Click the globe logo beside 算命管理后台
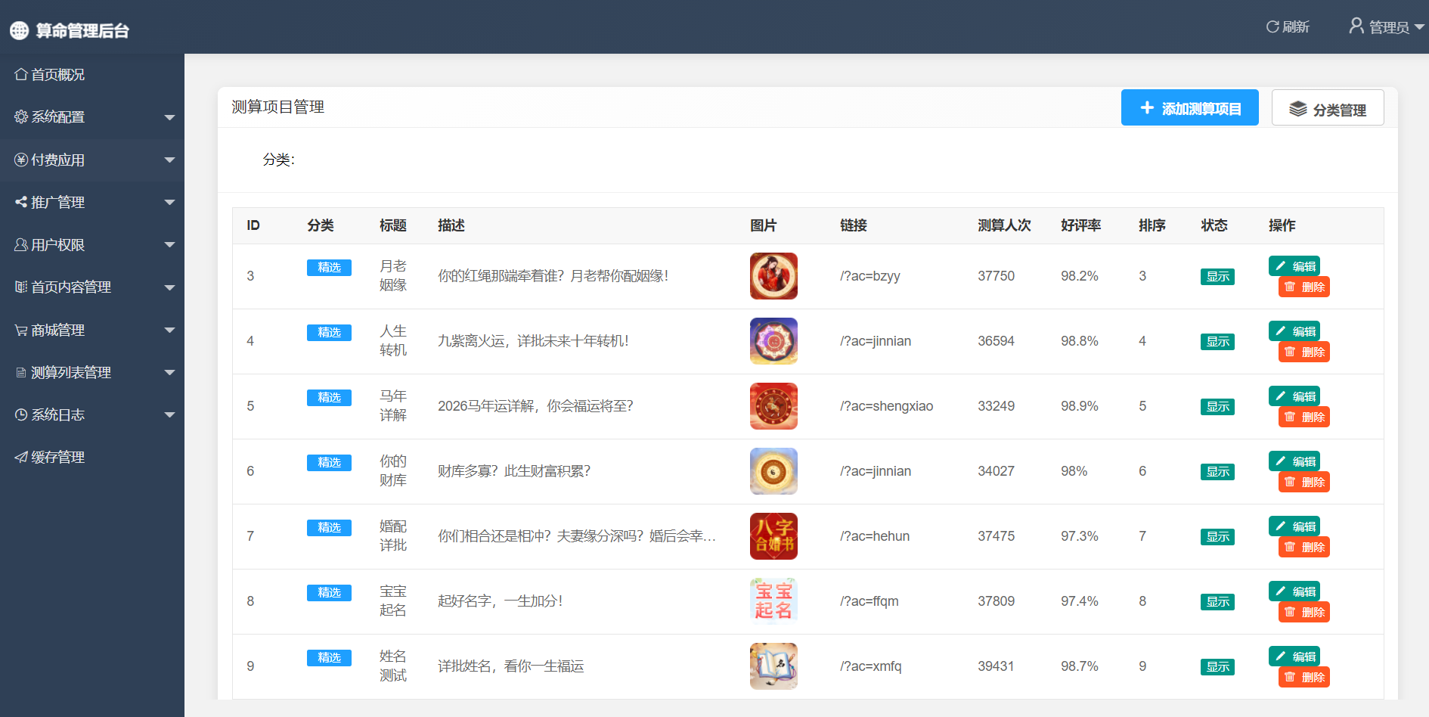Viewport: 1429px width, 717px height. [19, 30]
